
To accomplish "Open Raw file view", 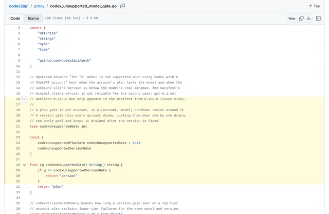I will (291, 19).
